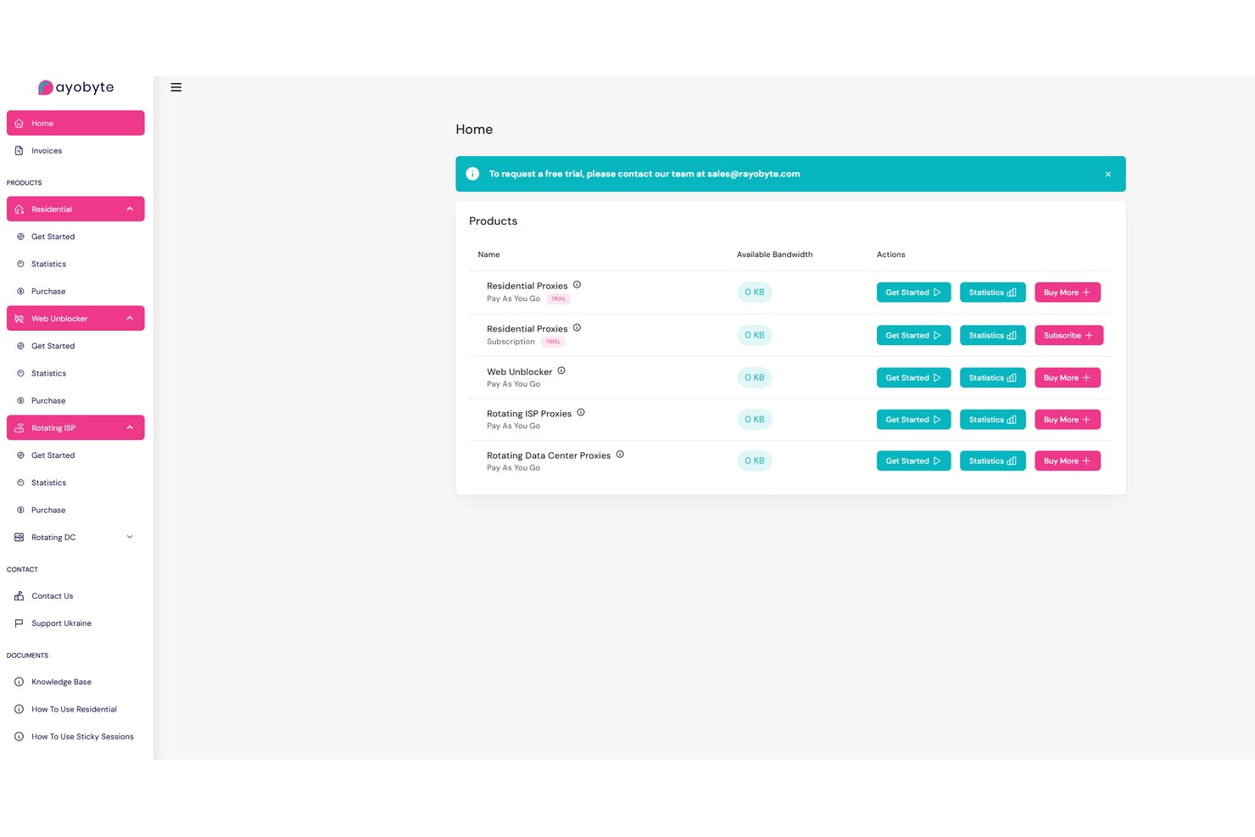Open Statistics for Web Unblocker row
This screenshot has height=837, width=1255.
click(992, 377)
